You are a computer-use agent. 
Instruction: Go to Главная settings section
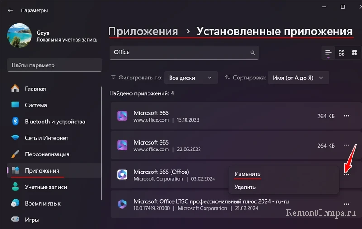click(54, 89)
